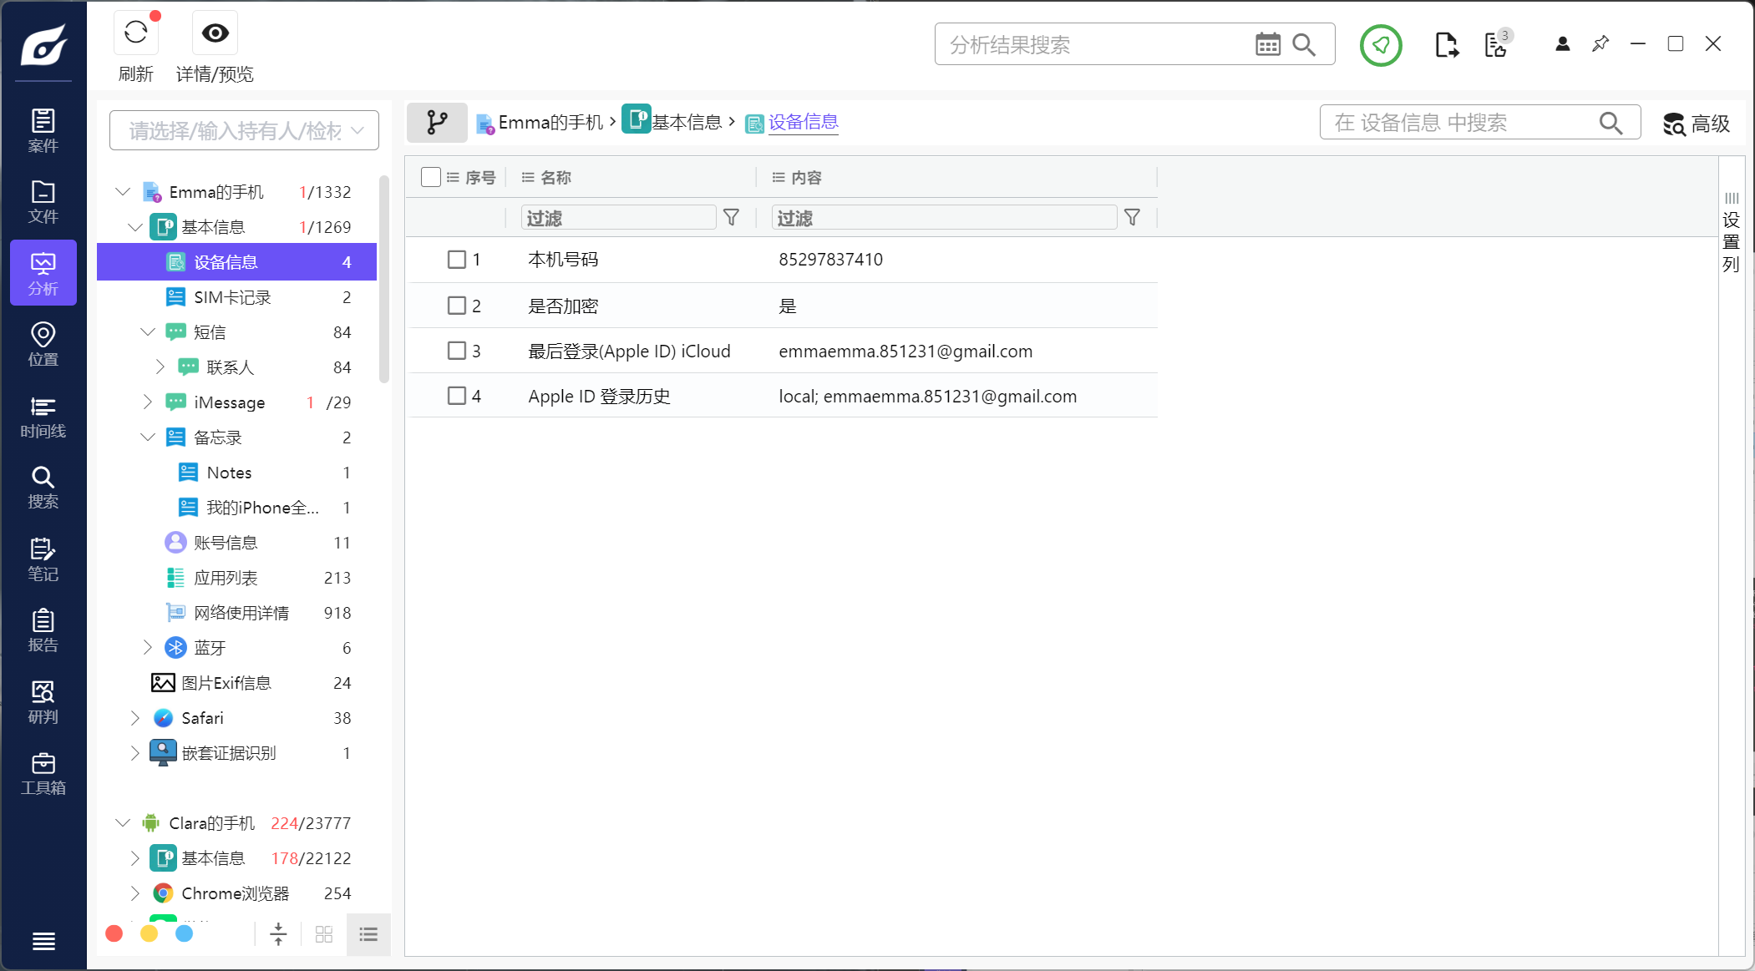This screenshot has width=1755, height=971.
Task: Click the red color tag dot
Action: [x=114, y=933]
